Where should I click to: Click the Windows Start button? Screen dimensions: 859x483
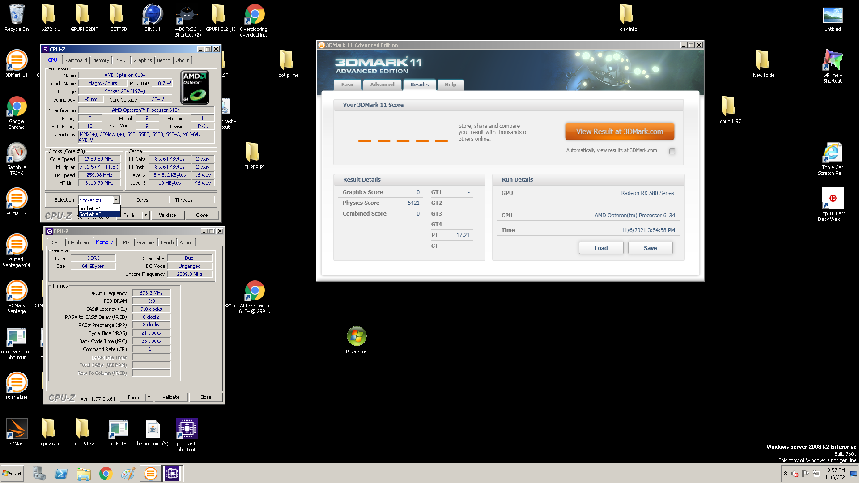pos(12,473)
